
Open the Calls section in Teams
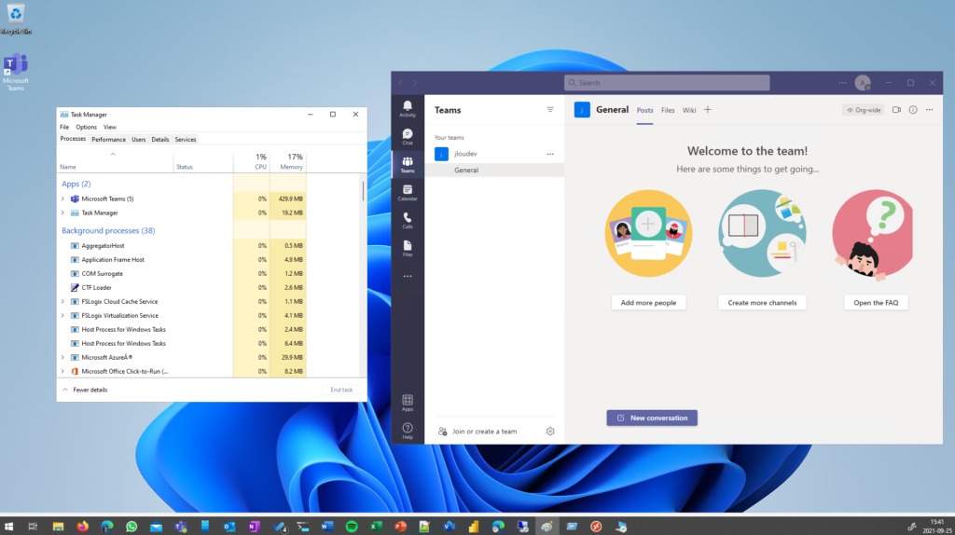(408, 220)
